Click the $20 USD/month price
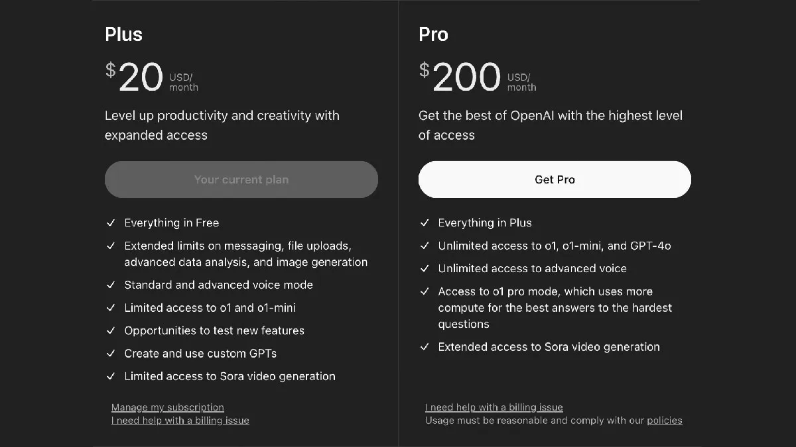 pos(152,77)
